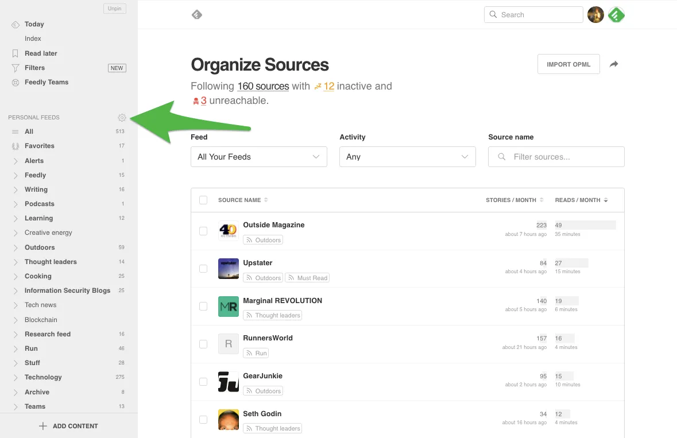
Task: Select the Information Security Blogs feed
Action: coord(67,290)
